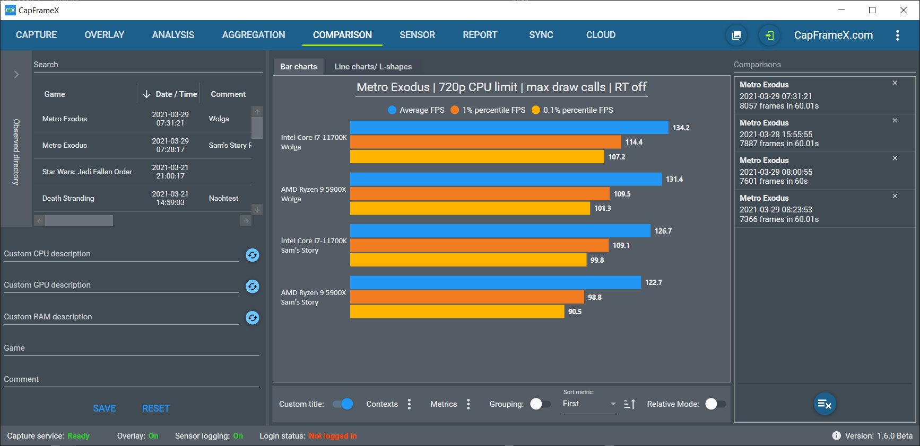Click the Custom RAM description field
Screen dimensions: 920x446
tap(121, 317)
